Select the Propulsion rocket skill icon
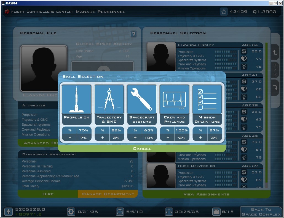This screenshot has height=218, width=284. tap(76, 99)
